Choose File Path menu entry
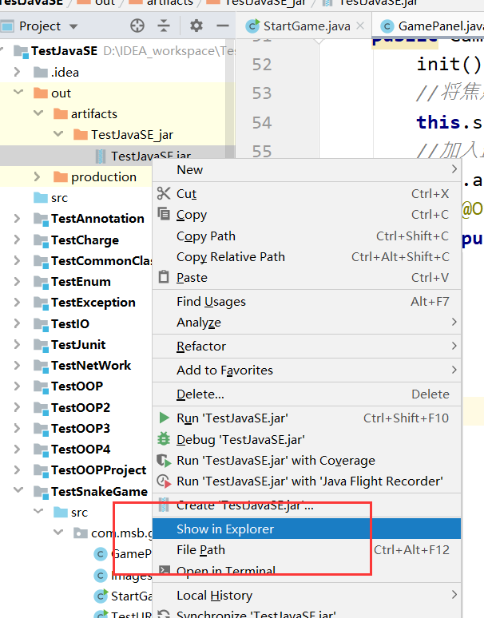The height and width of the screenshot is (618, 484). pyautogui.click(x=306, y=549)
